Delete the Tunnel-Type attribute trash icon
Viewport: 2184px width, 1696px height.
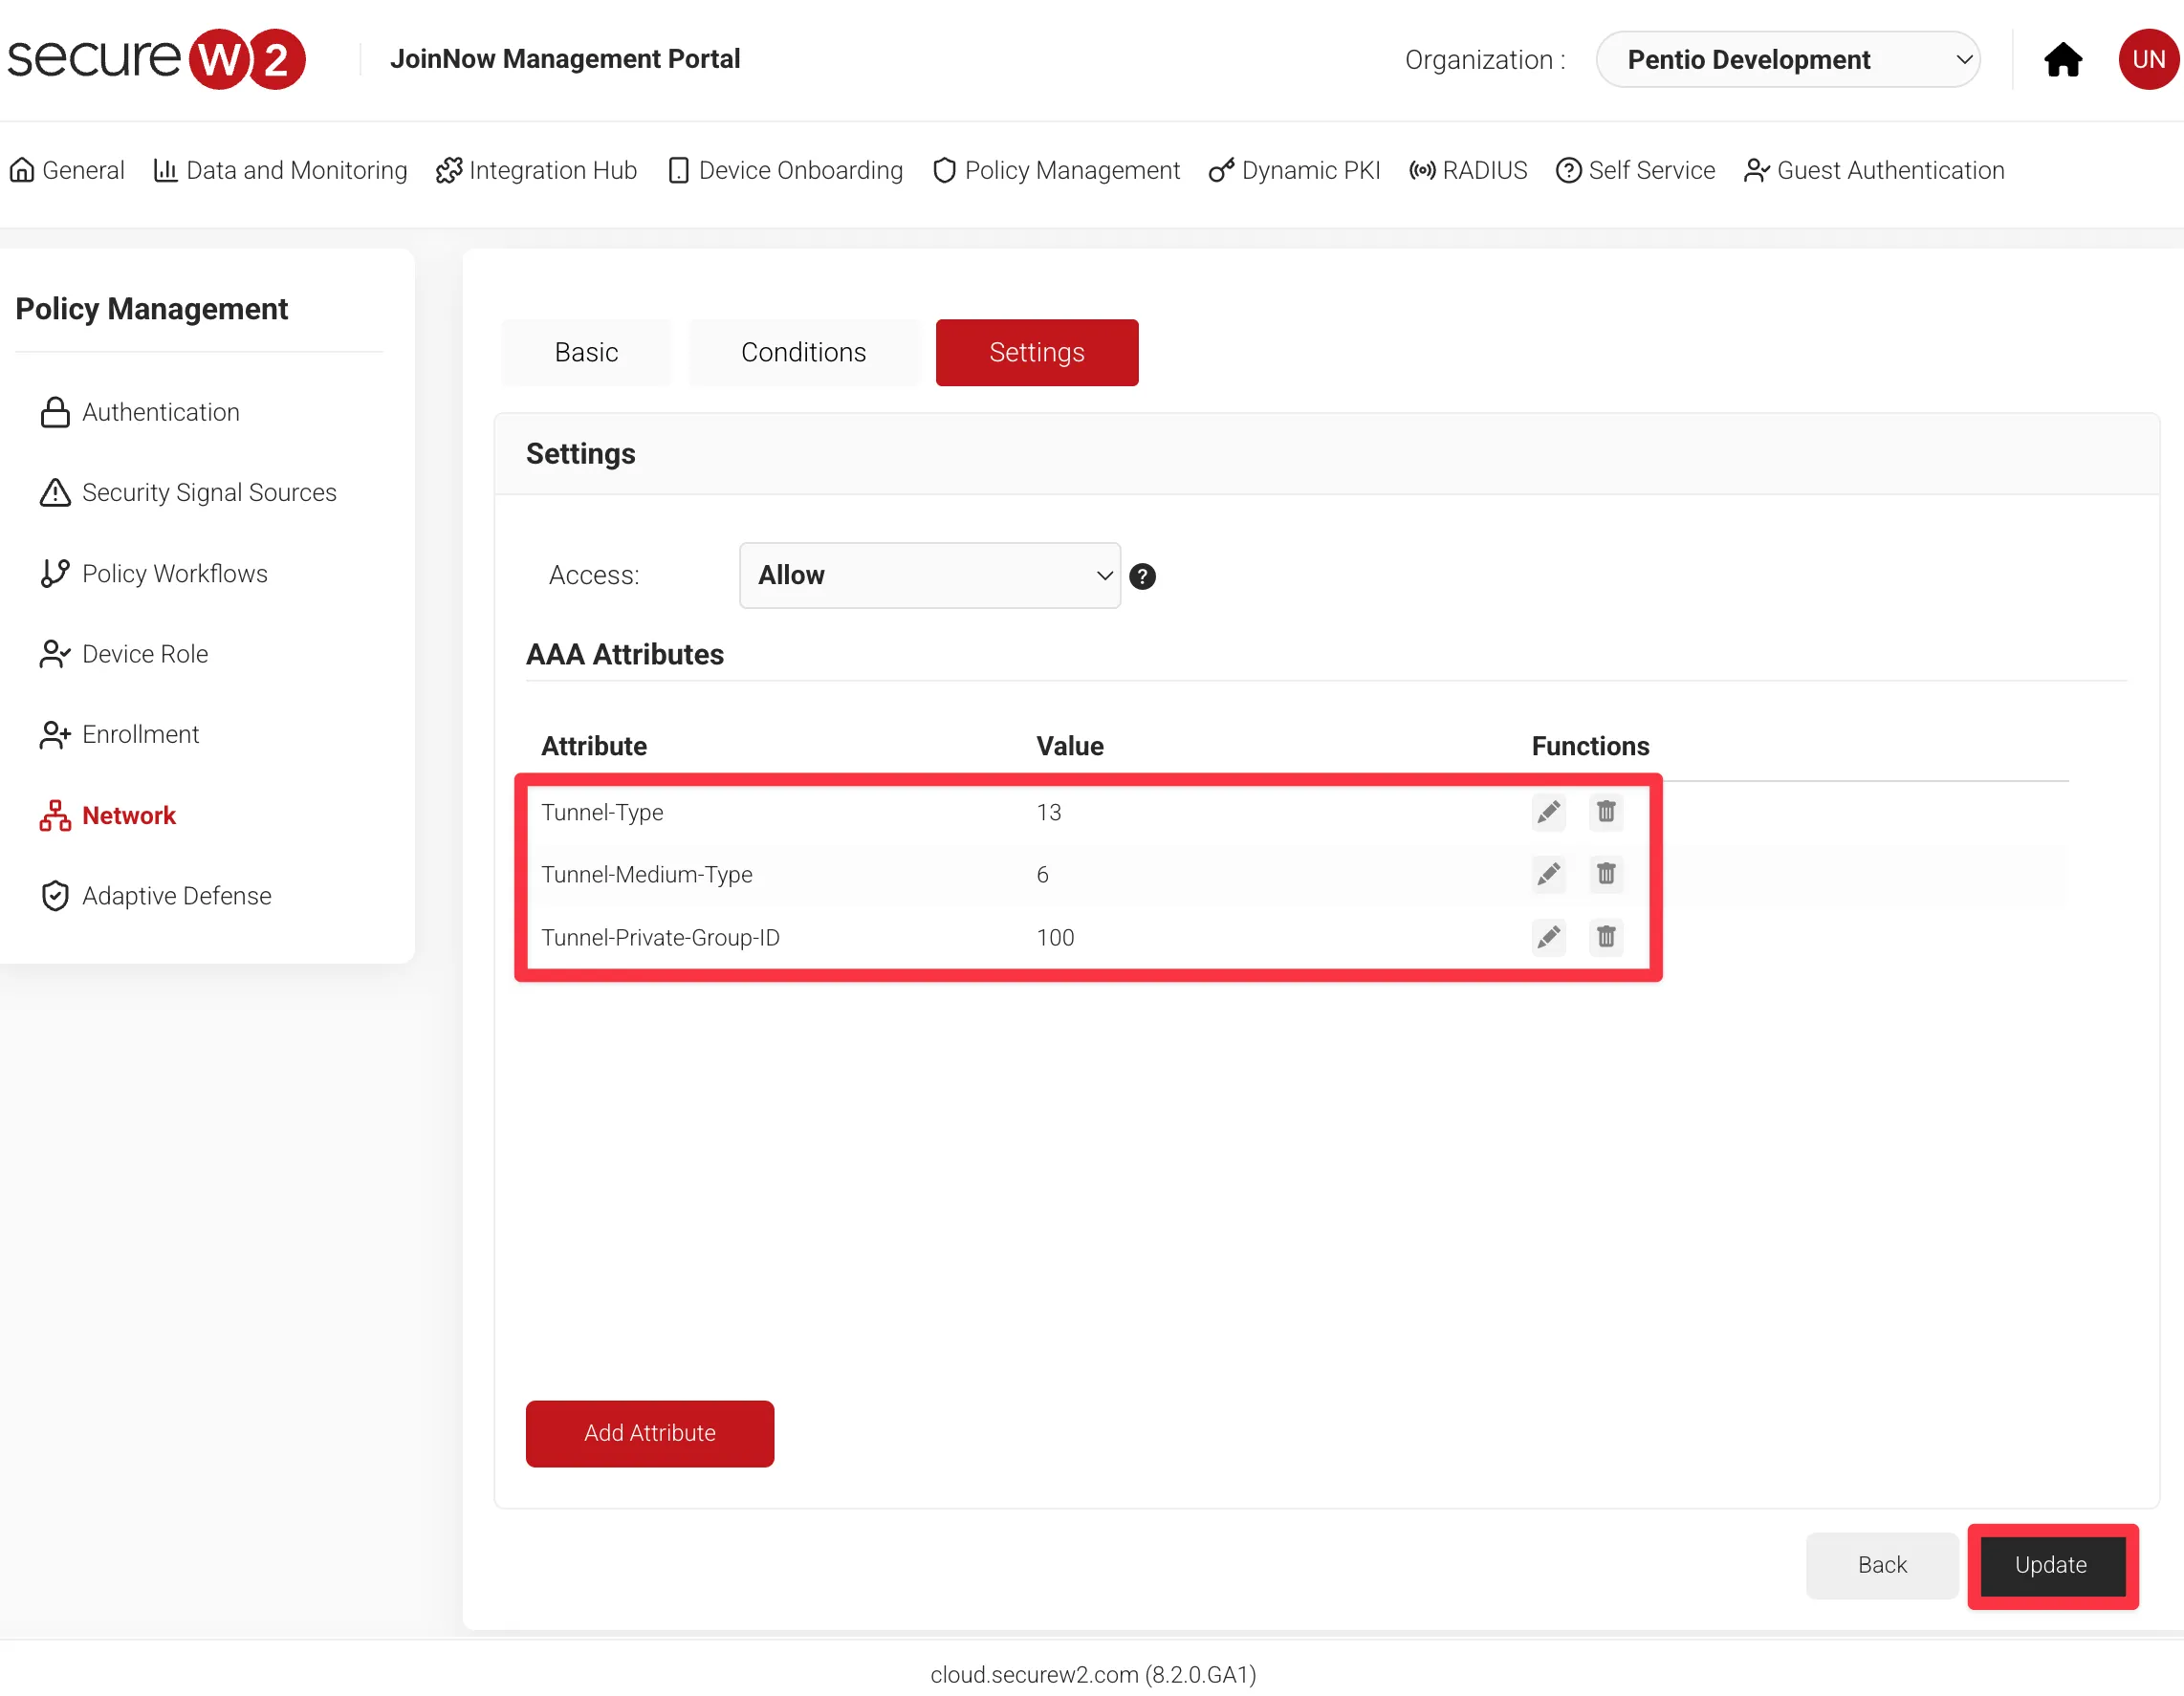[1605, 812]
